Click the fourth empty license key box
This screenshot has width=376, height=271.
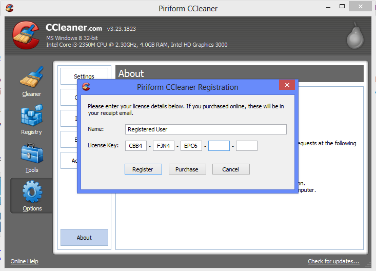219,146
